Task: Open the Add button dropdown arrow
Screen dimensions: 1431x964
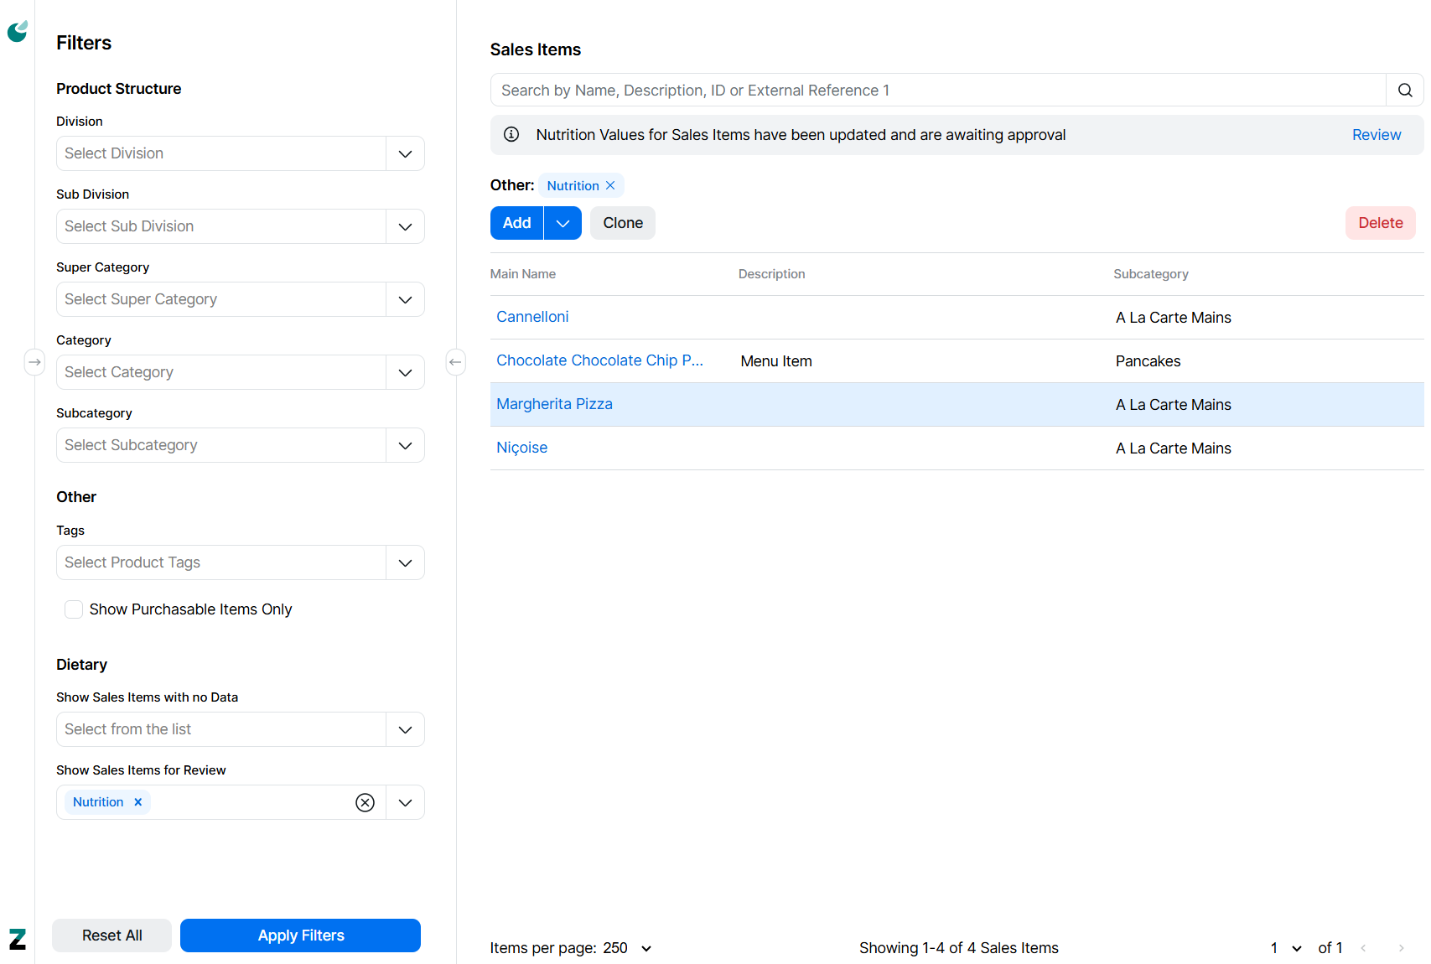Action: pos(563,224)
